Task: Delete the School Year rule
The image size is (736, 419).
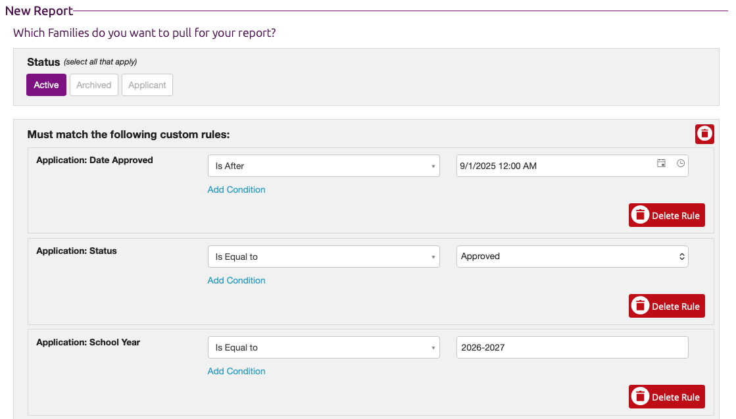Action: (x=666, y=397)
